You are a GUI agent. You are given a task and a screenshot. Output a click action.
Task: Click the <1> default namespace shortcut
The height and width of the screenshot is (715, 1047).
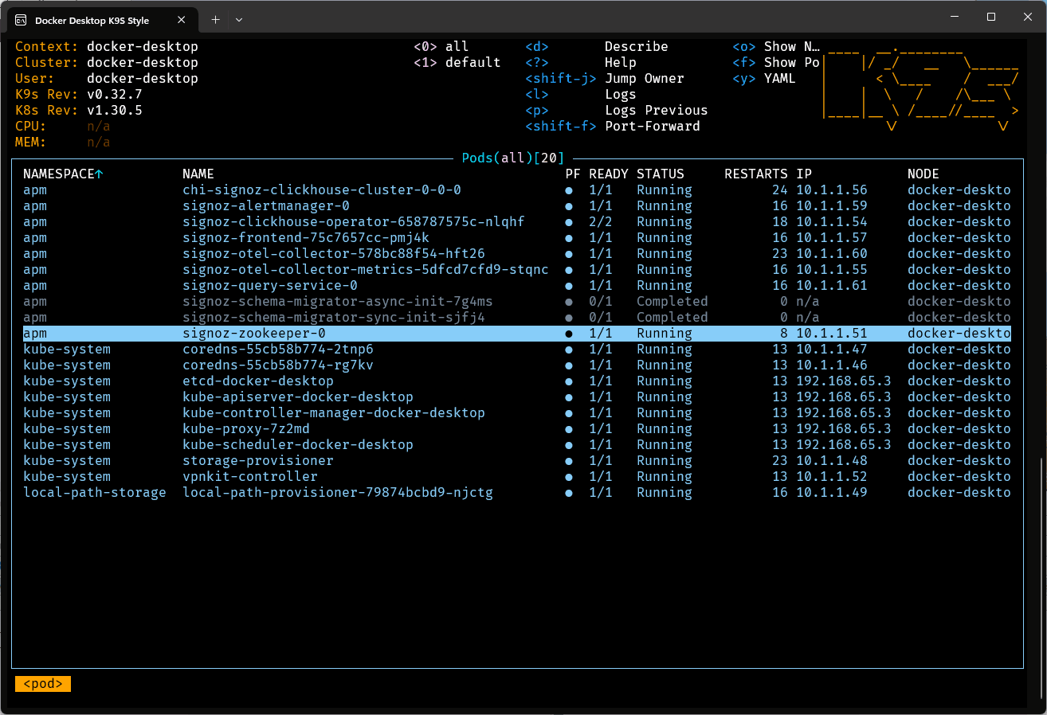pyautogui.click(x=457, y=62)
